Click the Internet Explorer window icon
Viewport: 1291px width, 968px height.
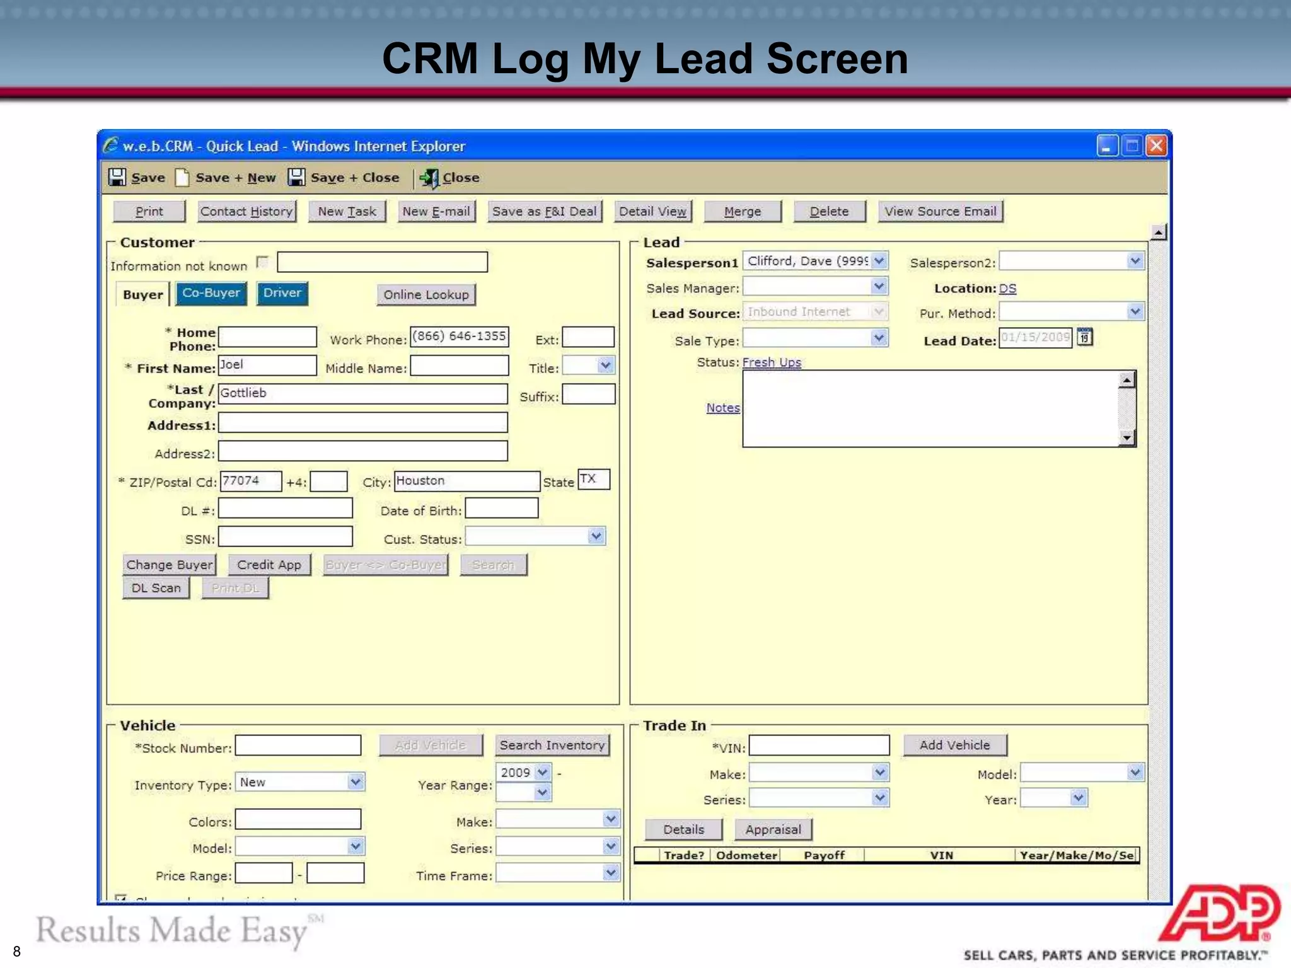point(110,146)
